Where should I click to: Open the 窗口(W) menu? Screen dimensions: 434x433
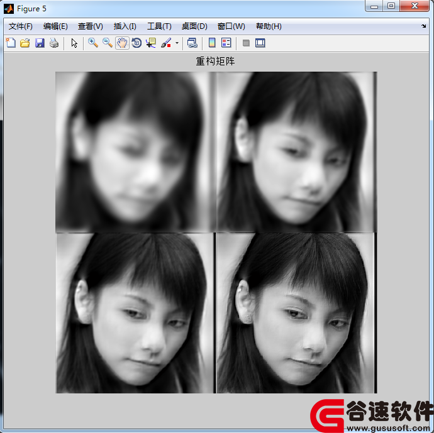[231, 26]
